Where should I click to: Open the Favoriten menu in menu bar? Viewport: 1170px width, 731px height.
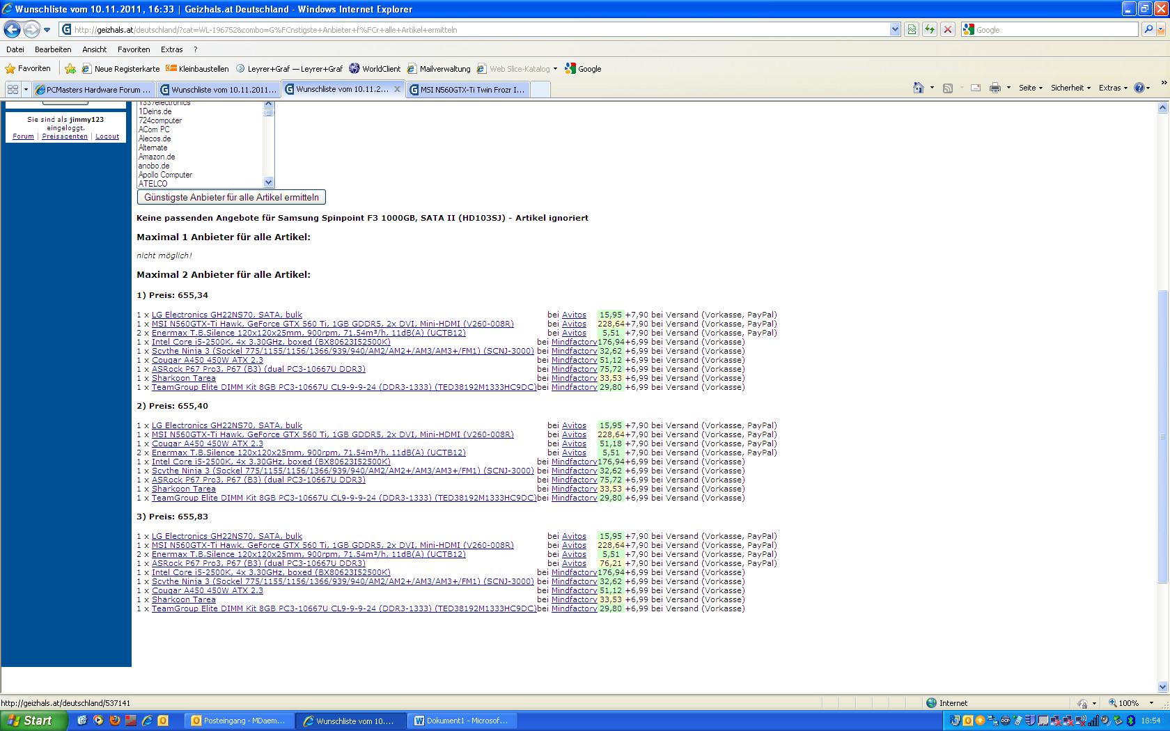point(134,49)
